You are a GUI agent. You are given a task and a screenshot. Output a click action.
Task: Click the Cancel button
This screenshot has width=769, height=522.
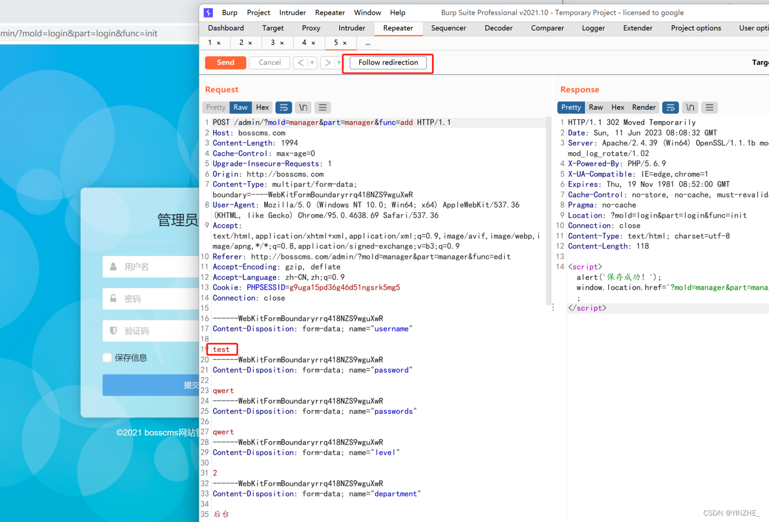tap(270, 63)
